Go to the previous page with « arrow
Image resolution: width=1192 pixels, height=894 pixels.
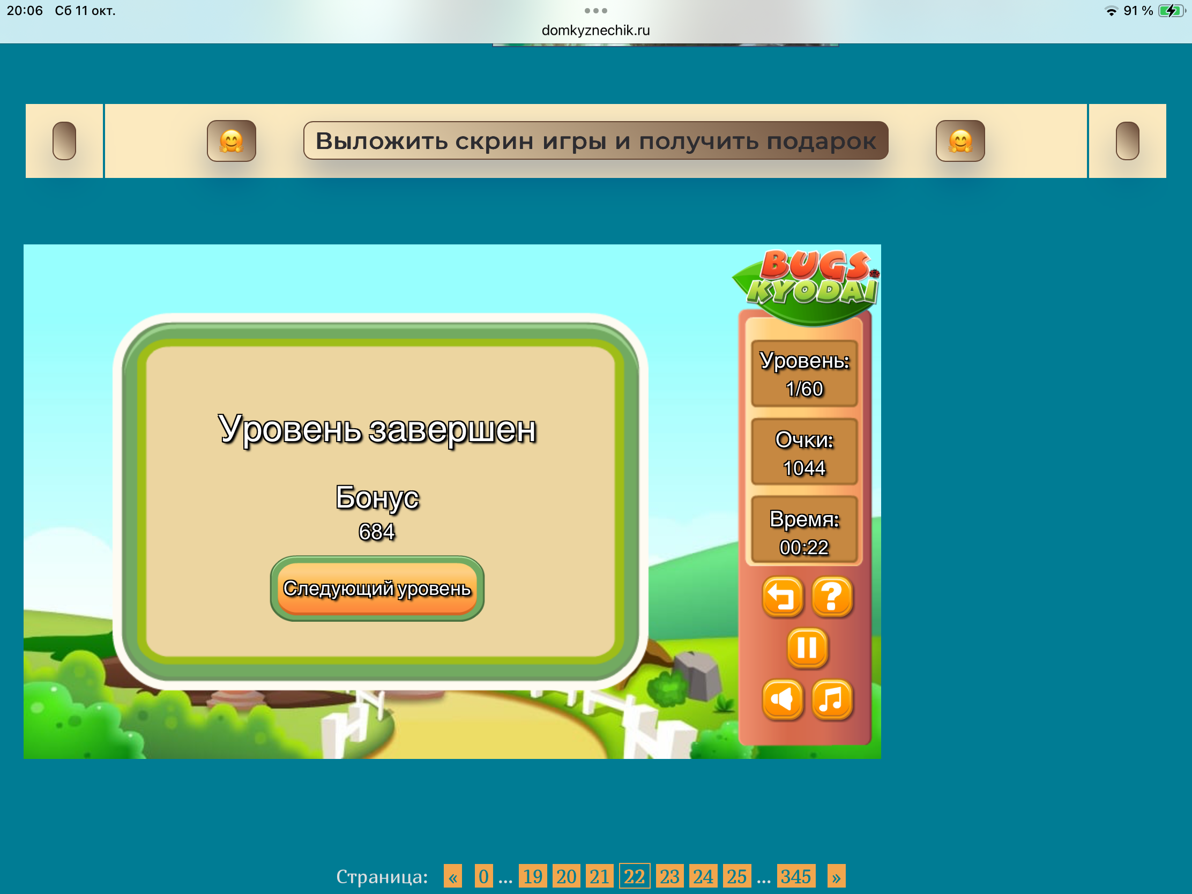point(453,876)
